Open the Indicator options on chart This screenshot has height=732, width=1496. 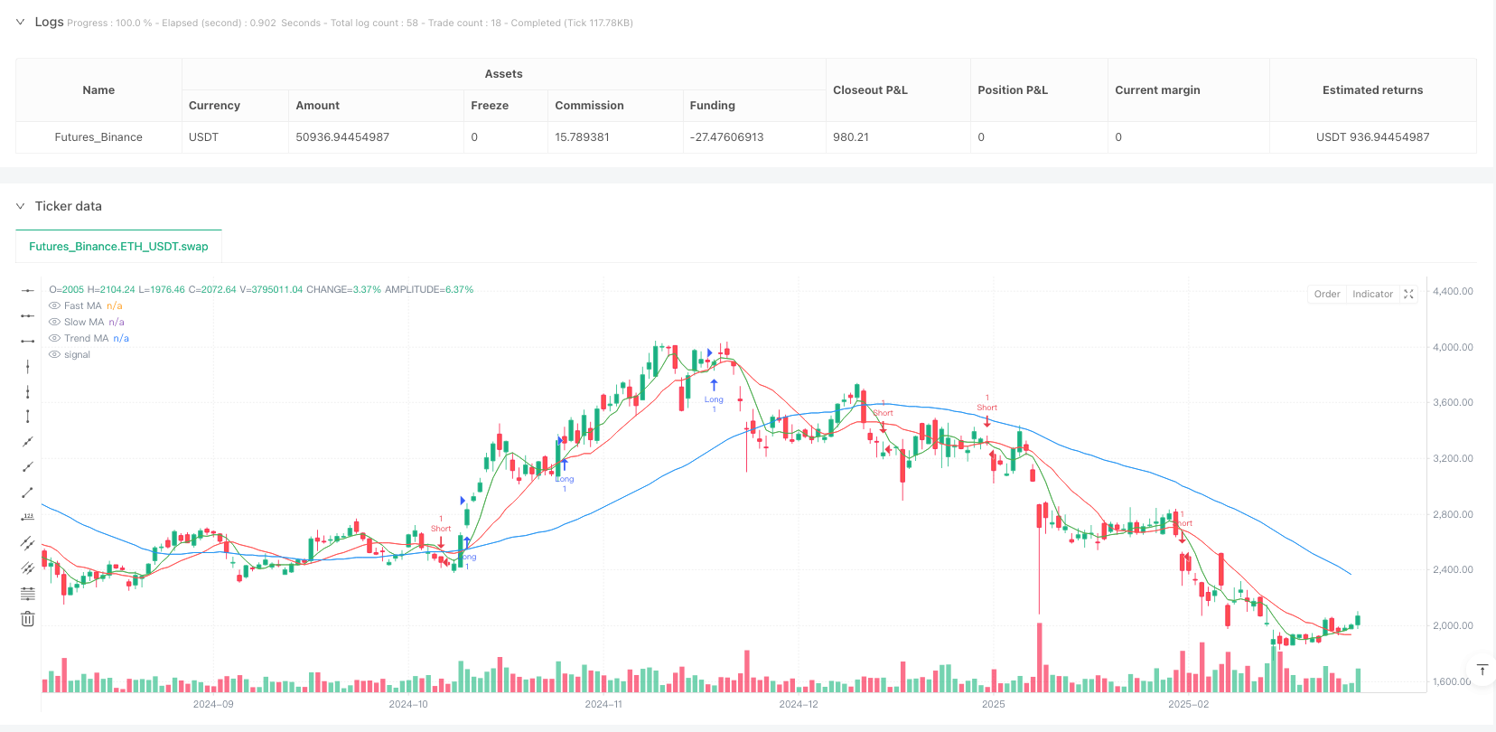click(1372, 294)
